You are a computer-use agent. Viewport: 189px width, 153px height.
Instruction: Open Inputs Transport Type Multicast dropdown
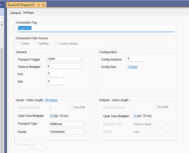pyautogui.click(x=68, y=124)
